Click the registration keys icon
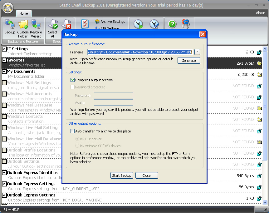Viewport: 269px width, 213px height. (186, 24)
